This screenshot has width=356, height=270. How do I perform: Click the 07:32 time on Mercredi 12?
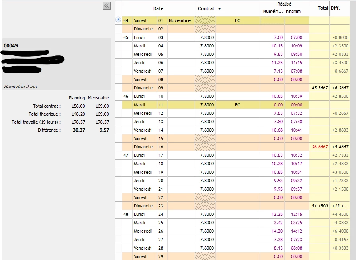[296, 113]
